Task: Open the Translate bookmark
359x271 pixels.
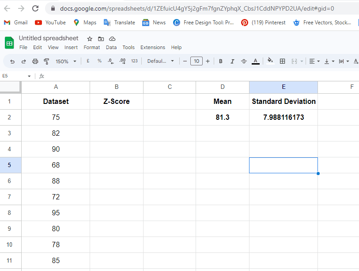Action: [119, 23]
